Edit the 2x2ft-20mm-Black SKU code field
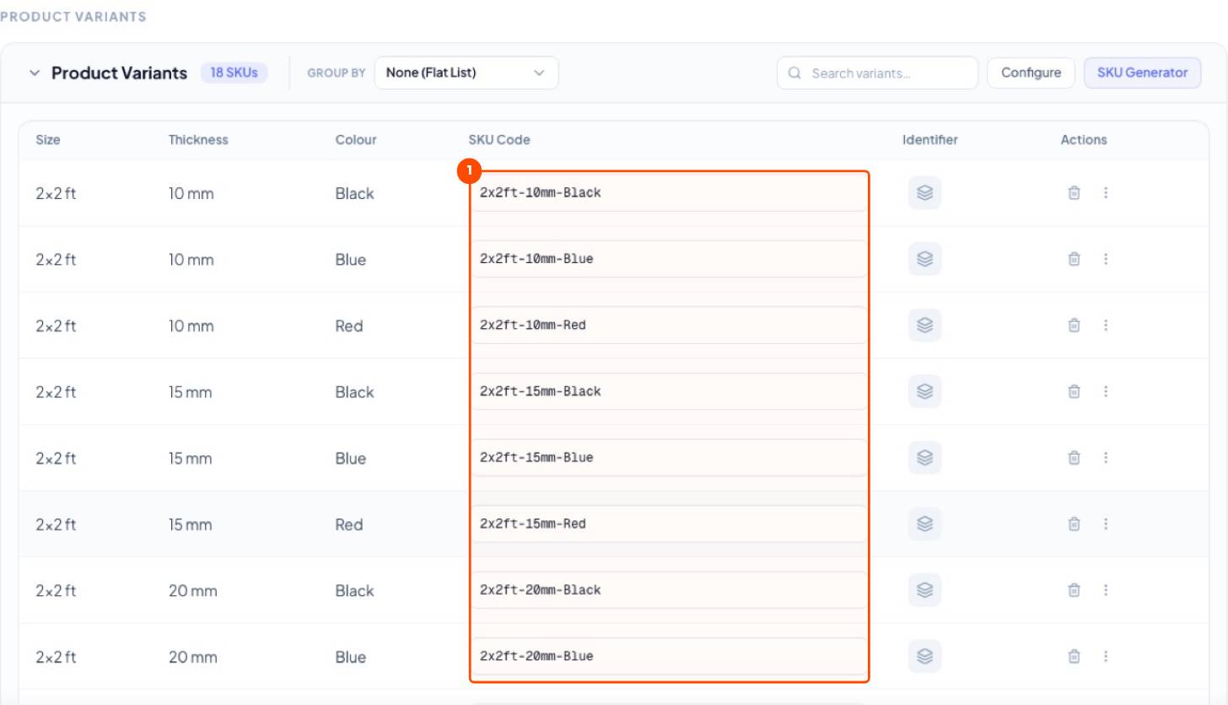The width and height of the screenshot is (1228, 705). [x=669, y=590]
